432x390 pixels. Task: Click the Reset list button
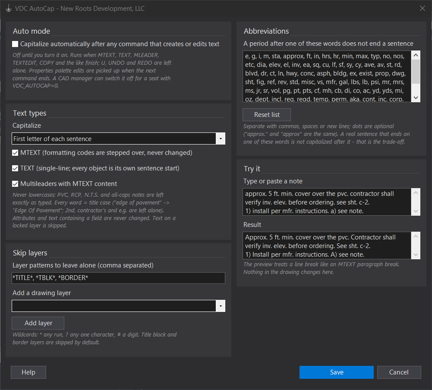267,115
